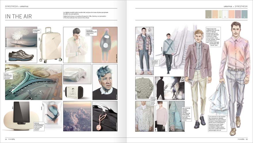Click page number 24 PROMOSTYL footer
Viewport: 253px width, 143px height.
pos(10,139)
